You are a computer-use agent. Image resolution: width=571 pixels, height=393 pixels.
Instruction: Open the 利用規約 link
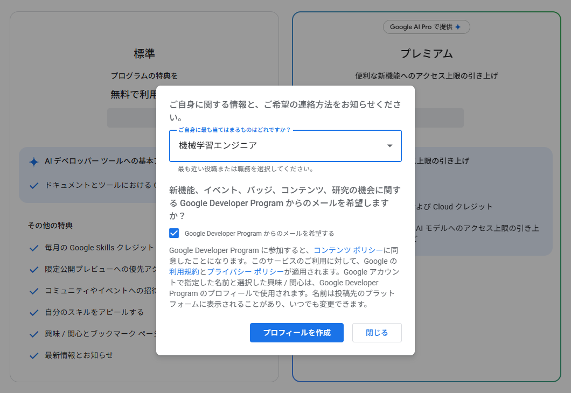[x=184, y=272]
